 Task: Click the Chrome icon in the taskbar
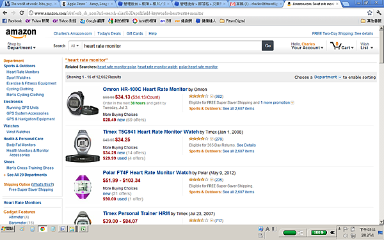(43, 229)
